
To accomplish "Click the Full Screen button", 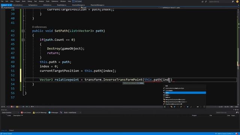I will 77,1.
